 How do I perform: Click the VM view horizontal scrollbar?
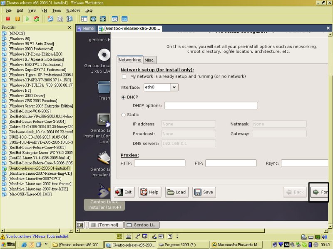172,231
